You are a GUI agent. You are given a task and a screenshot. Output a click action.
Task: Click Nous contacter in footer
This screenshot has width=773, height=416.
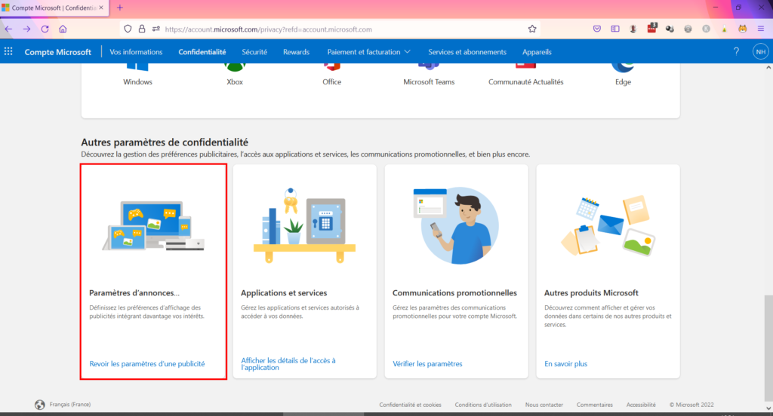coord(544,405)
